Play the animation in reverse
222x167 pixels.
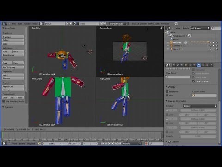[109, 144]
